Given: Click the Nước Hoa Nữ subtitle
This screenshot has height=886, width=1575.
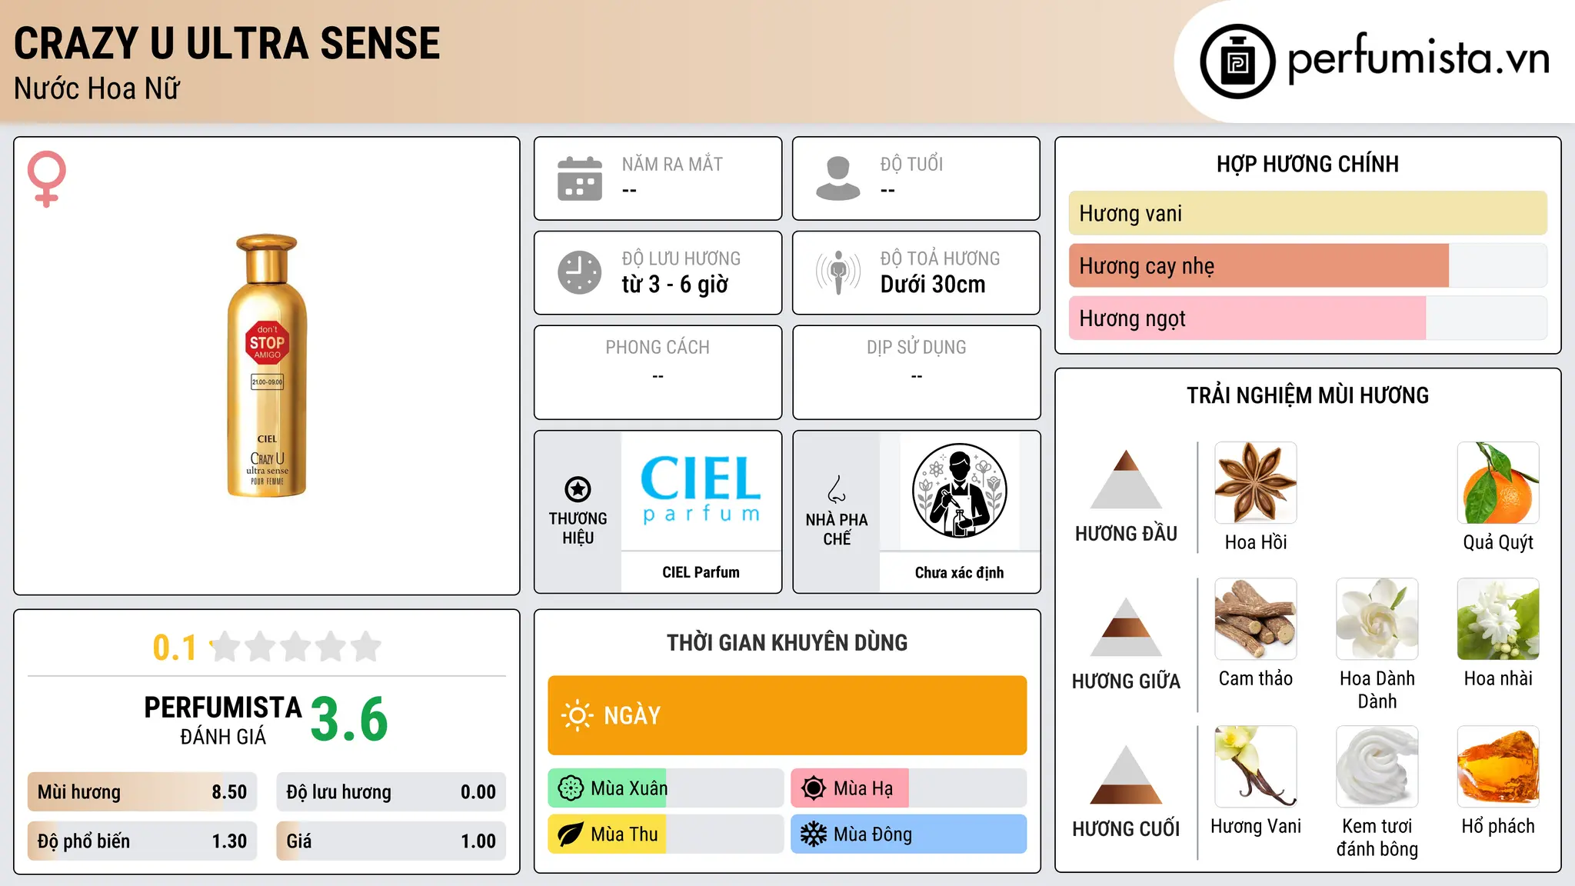Looking at the screenshot, I should 97,88.
